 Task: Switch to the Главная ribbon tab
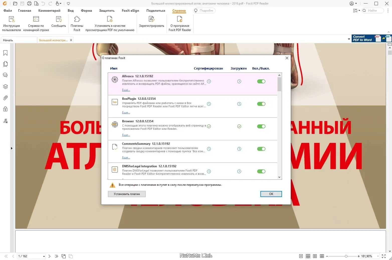(x=25, y=10)
